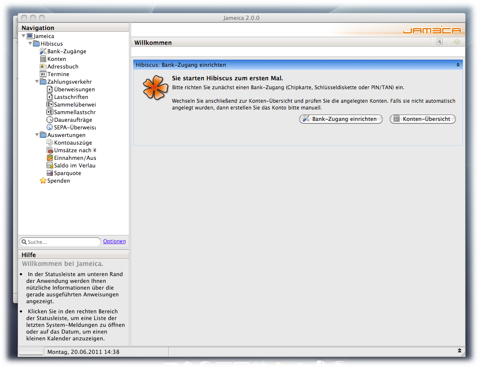Image resolution: width=479 pixels, height=367 pixels.
Task: Click the Termine calendar icon
Action: pyautogui.click(x=43, y=74)
